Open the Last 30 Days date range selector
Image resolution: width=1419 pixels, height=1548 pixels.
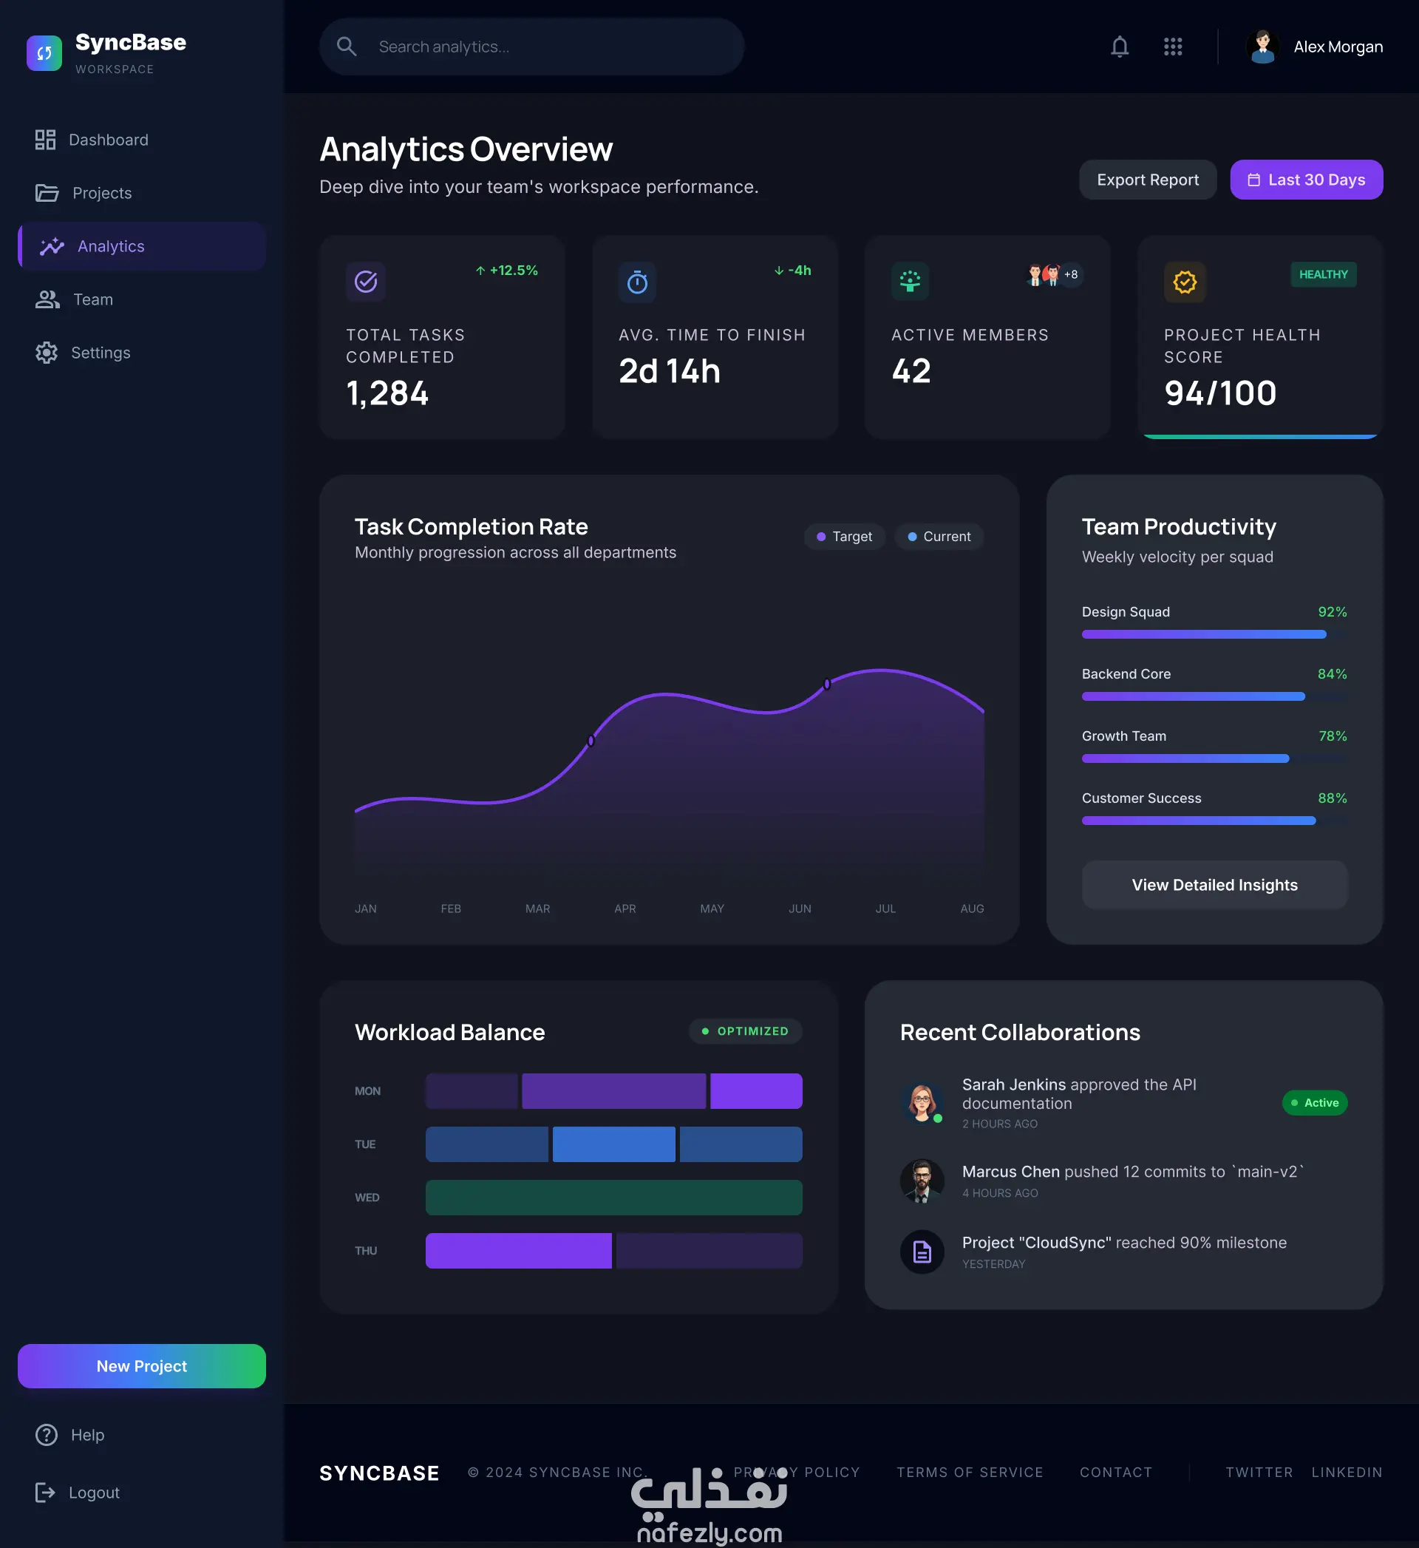1306,180
